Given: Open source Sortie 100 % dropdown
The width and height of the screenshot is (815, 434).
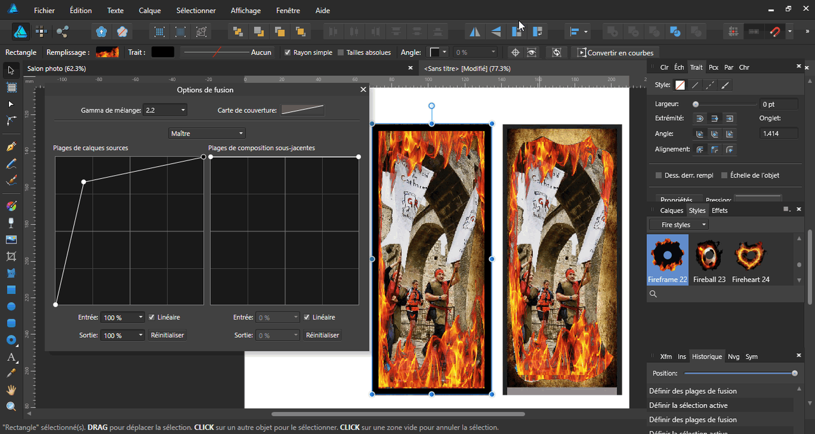Looking at the screenshot, I should (124, 335).
